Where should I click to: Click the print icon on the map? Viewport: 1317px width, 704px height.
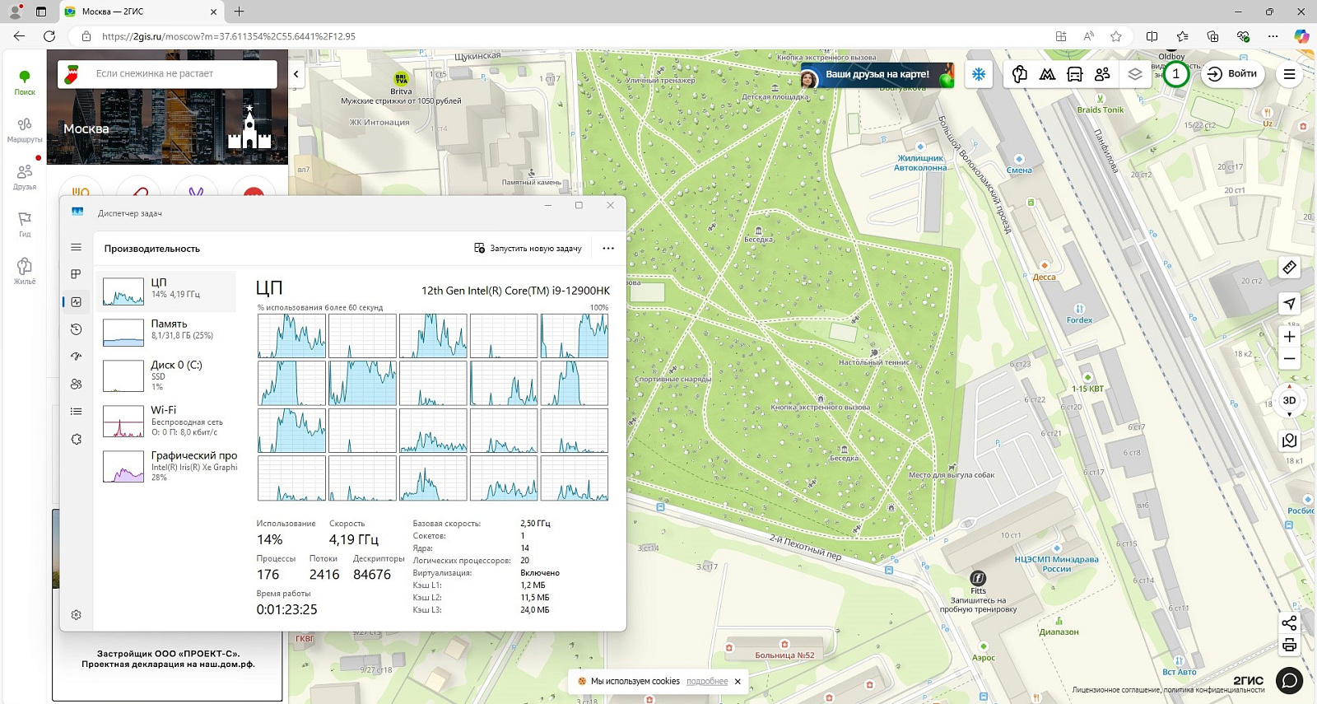(1290, 646)
